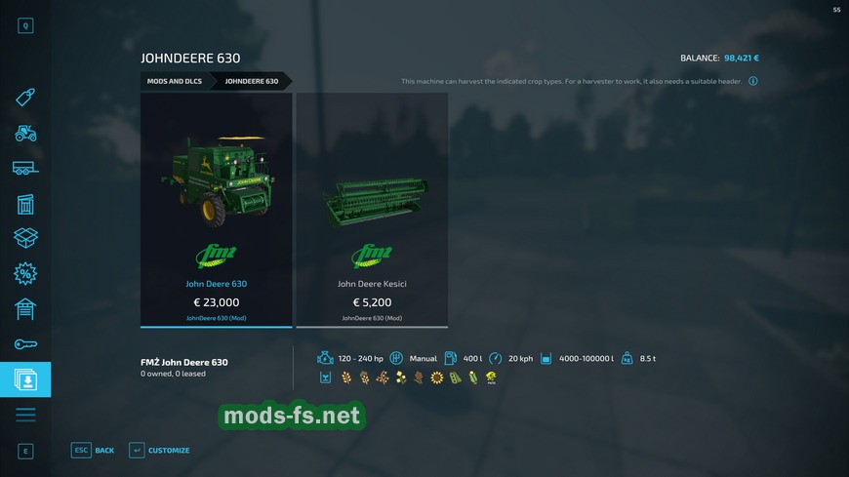849x477 pixels.
Task: Open the key leased items icon
Action: click(x=25, y=344)
